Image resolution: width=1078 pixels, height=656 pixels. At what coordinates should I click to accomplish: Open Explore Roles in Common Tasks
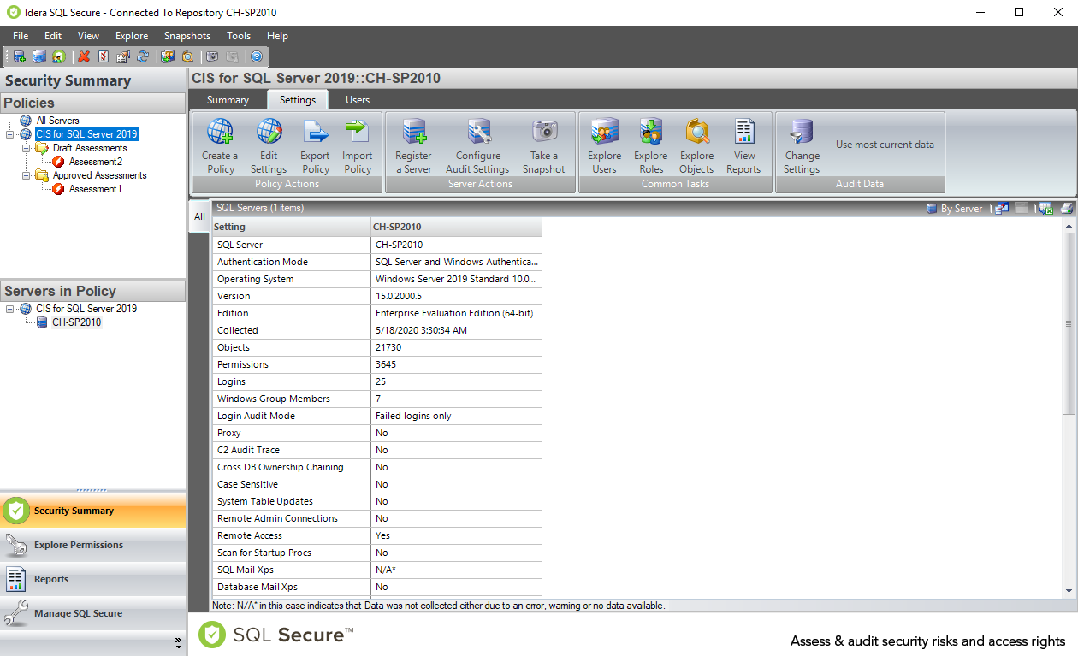coord(651,146)
